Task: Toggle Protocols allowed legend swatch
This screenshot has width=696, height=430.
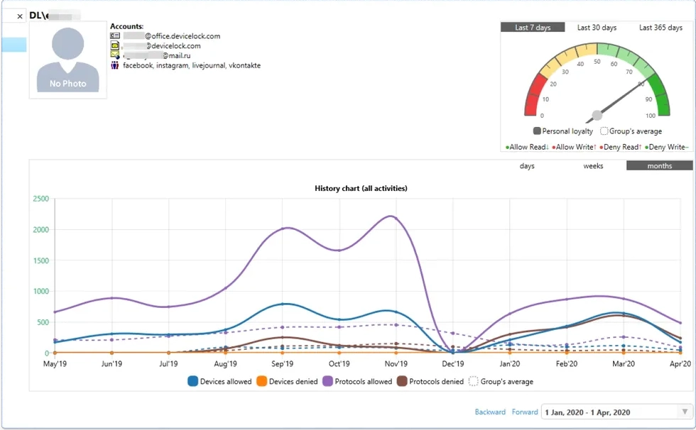Action: [x=330, y=381]
